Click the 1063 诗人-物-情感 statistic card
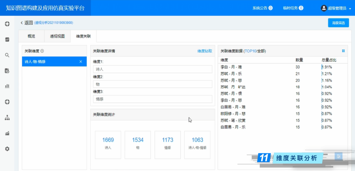This screenshot has width=355, height=171. click(198, 145)
